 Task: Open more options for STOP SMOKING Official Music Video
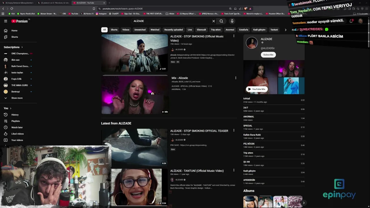click(x=234, y=36)
